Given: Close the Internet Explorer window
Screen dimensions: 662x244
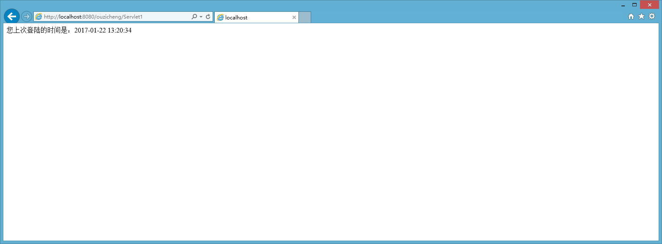Looking at the screenshot, I should coord(650,5).
